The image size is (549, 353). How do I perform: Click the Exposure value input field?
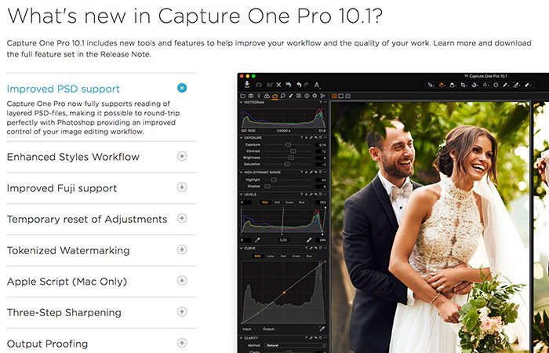321,144
